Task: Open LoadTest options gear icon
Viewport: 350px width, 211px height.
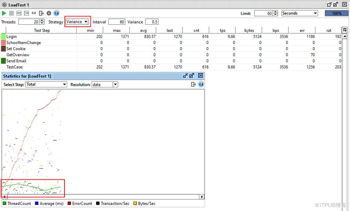Action: [x=49, y=13]
